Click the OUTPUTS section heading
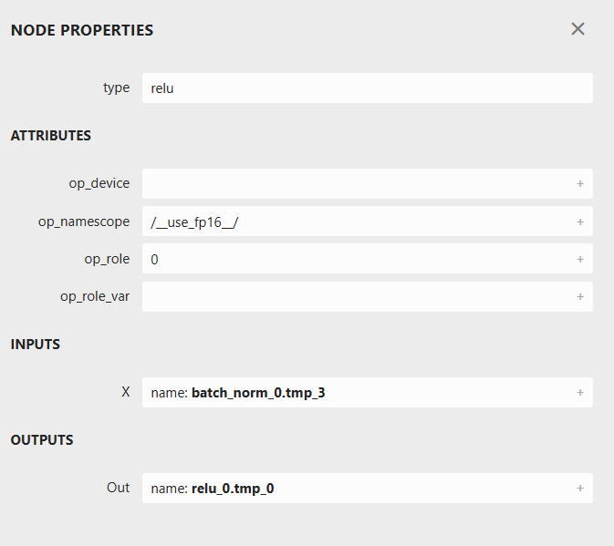The height and width of the screenshot is (546, 614). pyautogui.click(x=42, y=440)
